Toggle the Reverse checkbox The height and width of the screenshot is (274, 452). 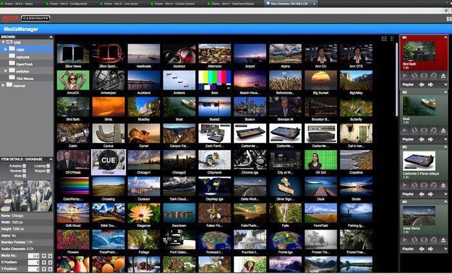tap(25, 171)
